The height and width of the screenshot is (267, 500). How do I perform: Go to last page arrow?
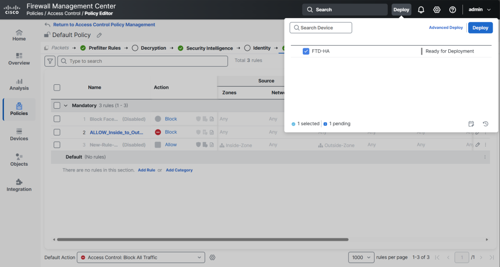[x=491, y=257]
